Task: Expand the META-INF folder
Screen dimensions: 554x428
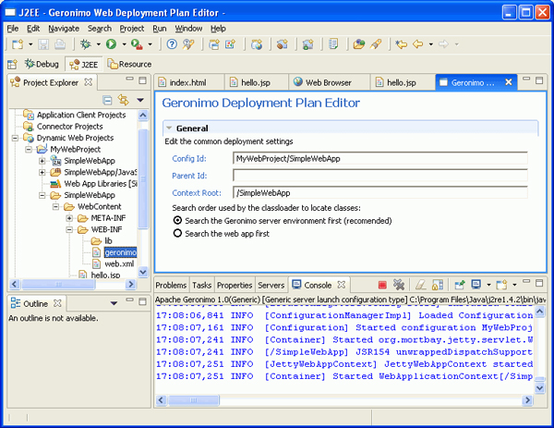Action: (x=69, y=218)
